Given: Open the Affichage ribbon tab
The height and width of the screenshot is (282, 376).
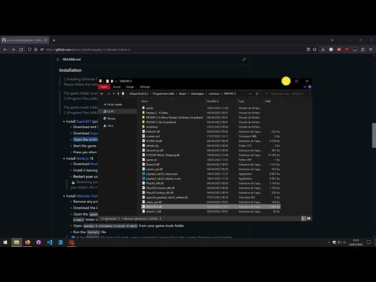Looking at the screenshot, I should coord(145,87).
